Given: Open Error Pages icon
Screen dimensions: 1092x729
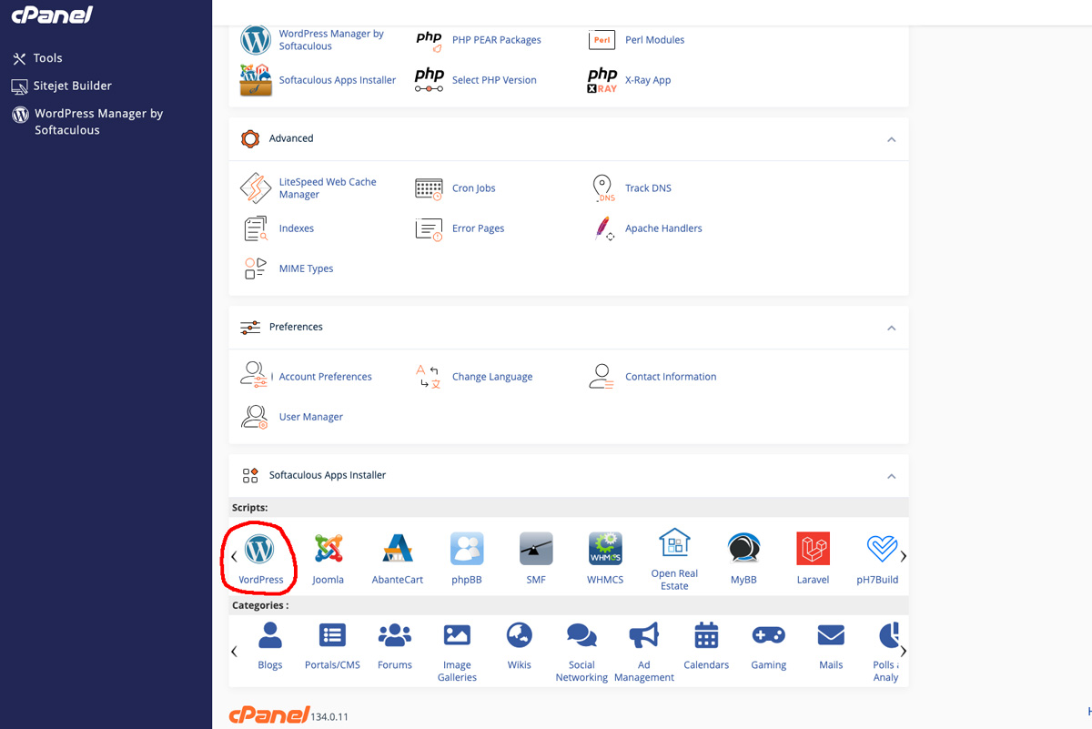Looking at the screenshot, I should point(429,228).
